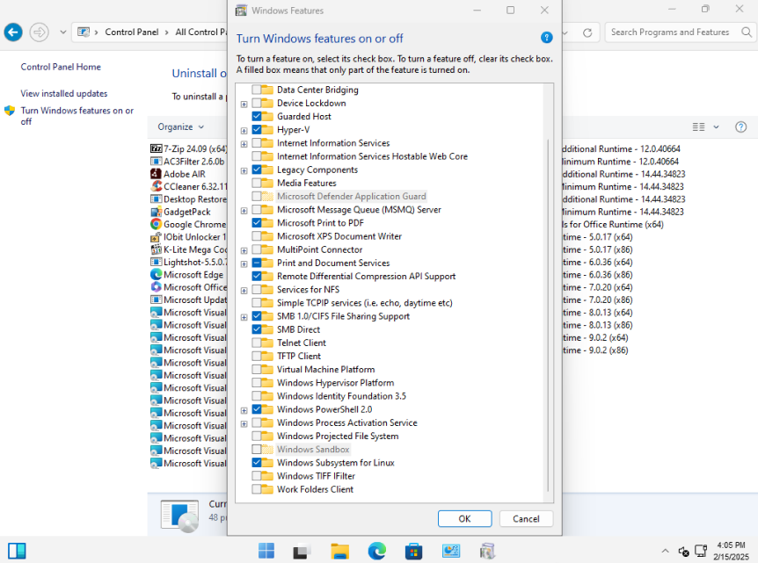
Task: Refresh the Programs and Features window
Action: [587, 32]
